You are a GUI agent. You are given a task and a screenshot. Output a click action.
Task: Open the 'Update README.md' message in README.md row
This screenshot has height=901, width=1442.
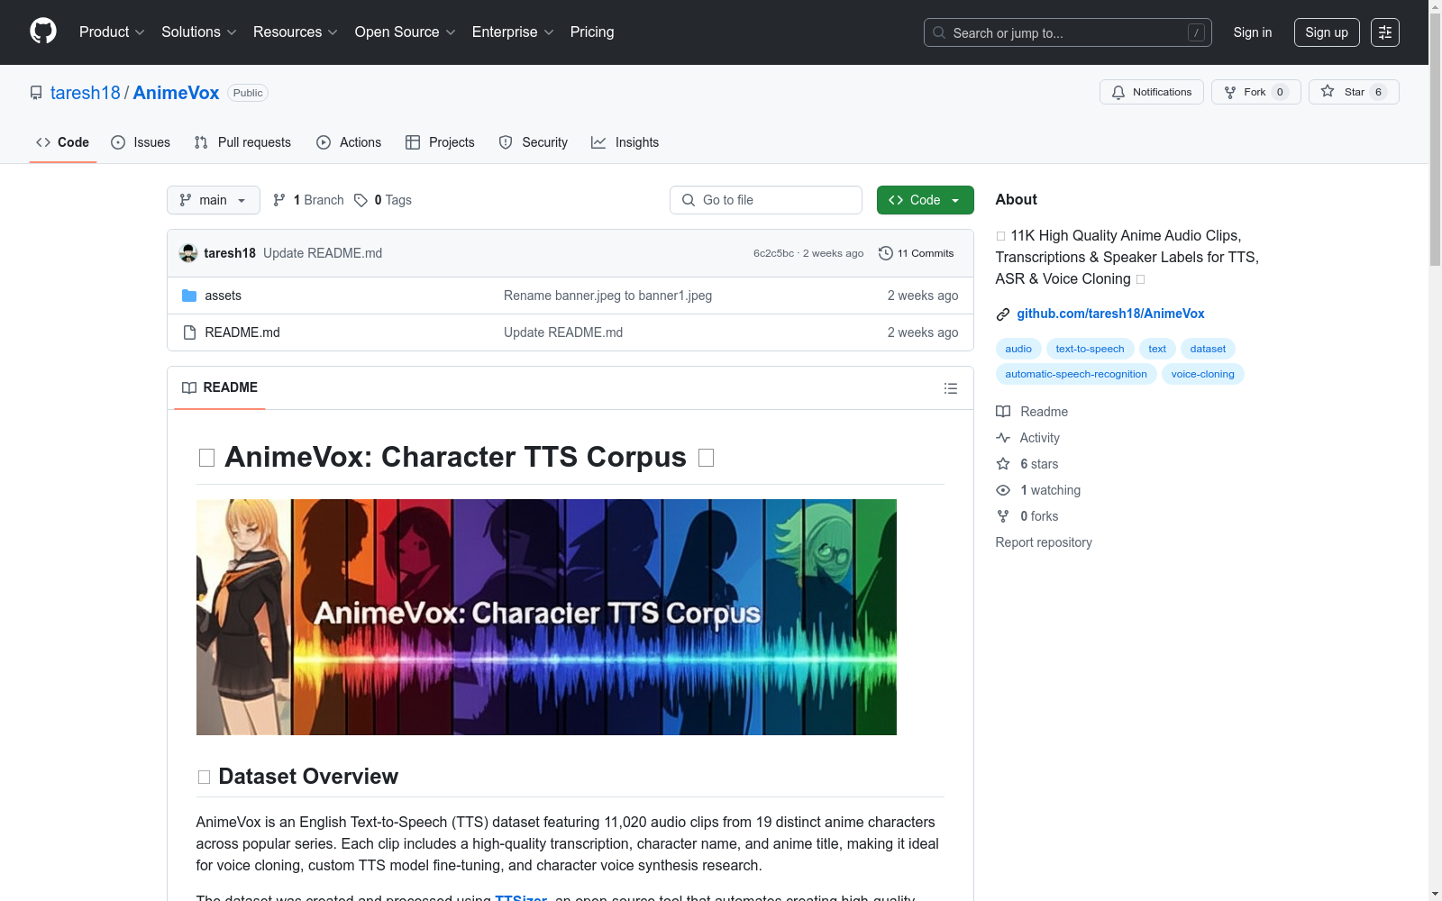563,332
